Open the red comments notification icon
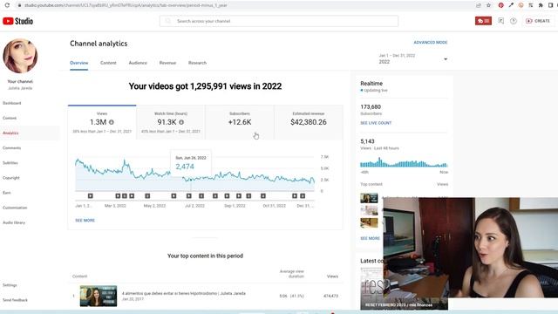Screen dimensions: 558x314 click(483, 21)
